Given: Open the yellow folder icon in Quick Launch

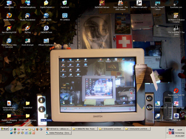Looking at the screenshot, I should 30,129.
